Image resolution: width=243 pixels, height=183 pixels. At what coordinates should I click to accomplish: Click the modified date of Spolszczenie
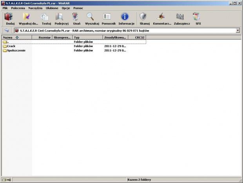(x=115, y=50)
